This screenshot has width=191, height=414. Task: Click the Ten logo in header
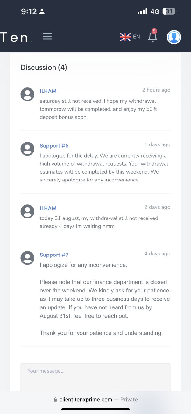(x=15, y=37)
